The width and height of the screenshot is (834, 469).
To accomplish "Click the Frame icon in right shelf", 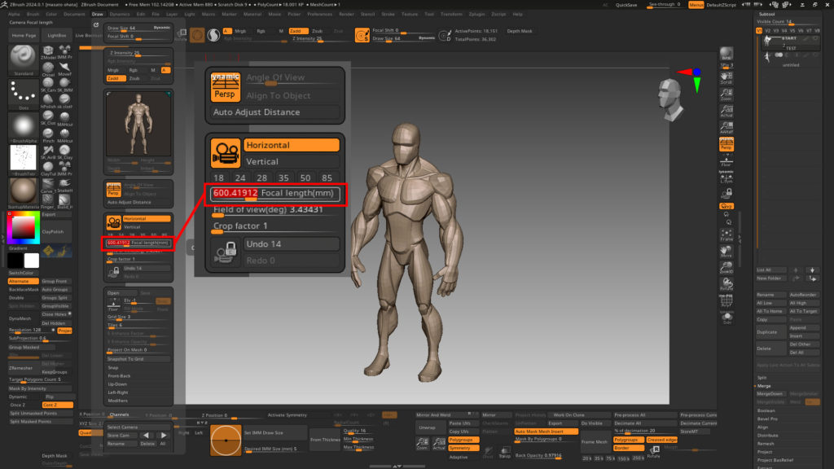I will 726,234.
